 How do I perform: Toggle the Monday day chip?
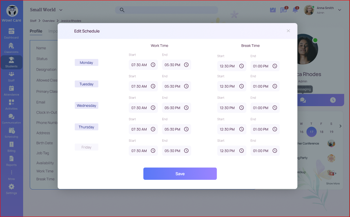click(86, 63)
